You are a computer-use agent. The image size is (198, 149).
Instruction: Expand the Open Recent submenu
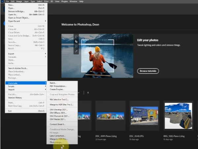click(26, 21)
